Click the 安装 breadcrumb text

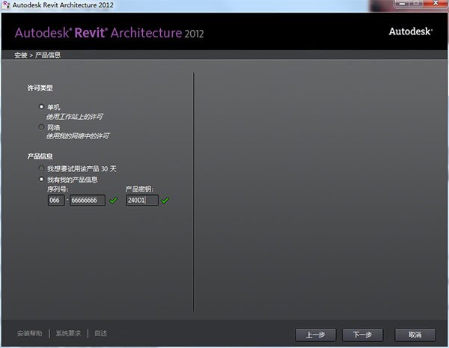tap(21, 55)
